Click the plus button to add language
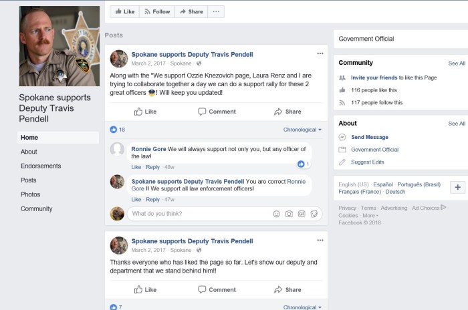This screenshot has width=468, height=310. tap(457, 187)
